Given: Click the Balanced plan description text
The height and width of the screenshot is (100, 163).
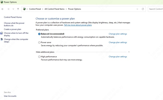Looking at the screenshot, I should click(78, 37).
